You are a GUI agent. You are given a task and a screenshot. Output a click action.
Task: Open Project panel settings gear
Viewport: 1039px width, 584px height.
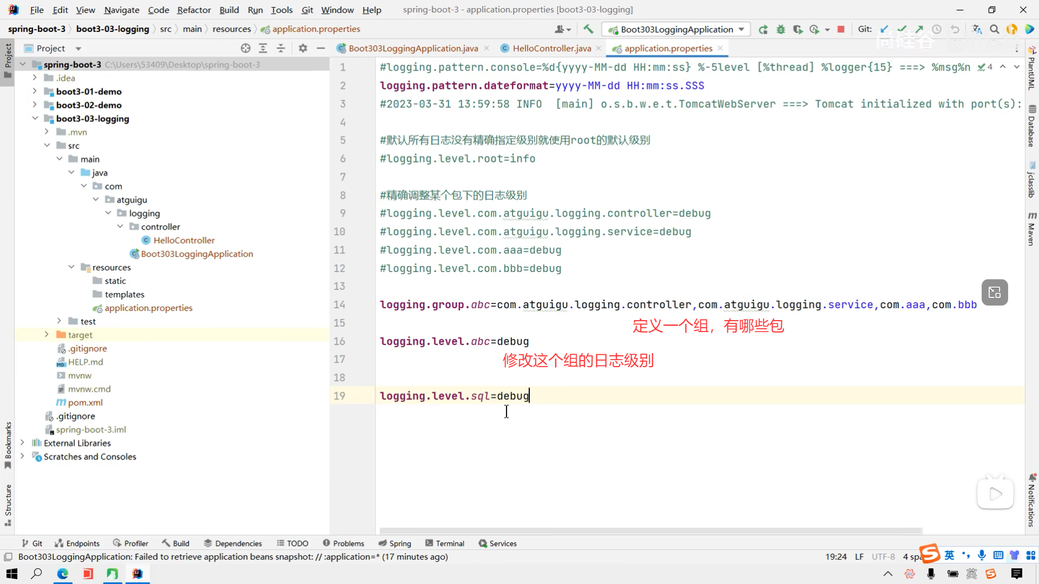303,48
